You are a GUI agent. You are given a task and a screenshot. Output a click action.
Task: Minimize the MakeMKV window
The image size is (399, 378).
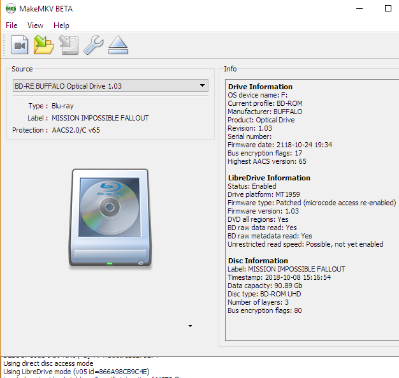click(x=359, y=9)
